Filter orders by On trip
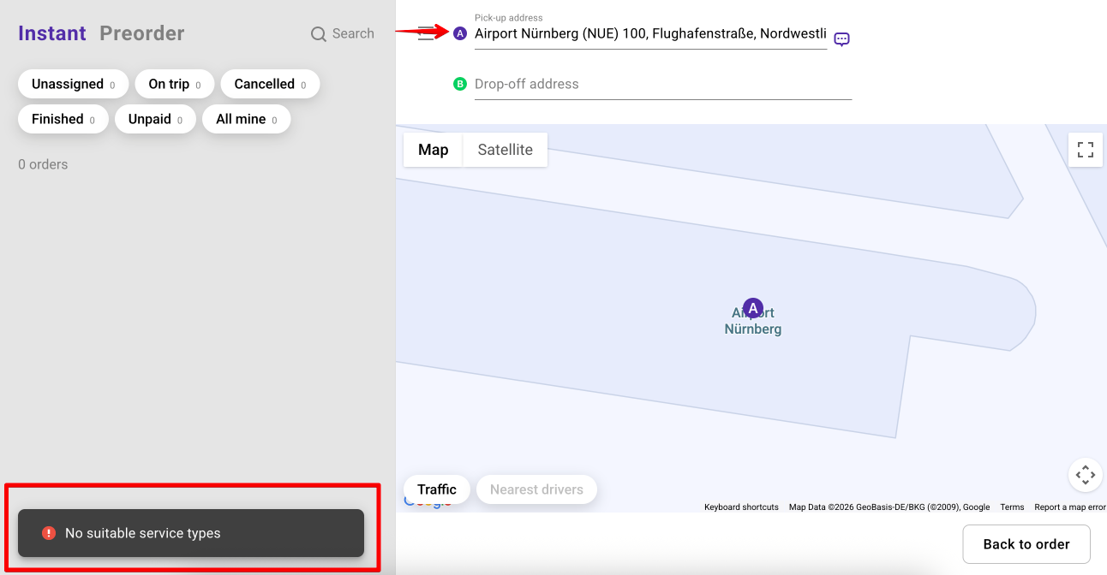Viewport: 1107px width, 575px height. click(x=175, y=84)
